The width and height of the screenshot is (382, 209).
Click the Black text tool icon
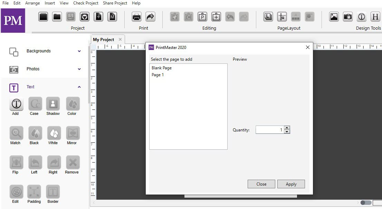click(35, 133)
